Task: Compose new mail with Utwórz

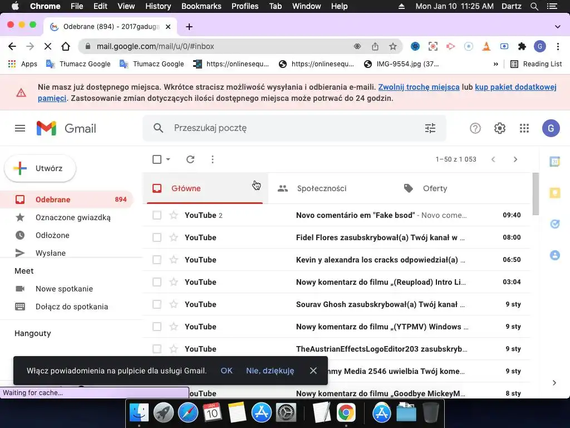Action: (40, 168)
